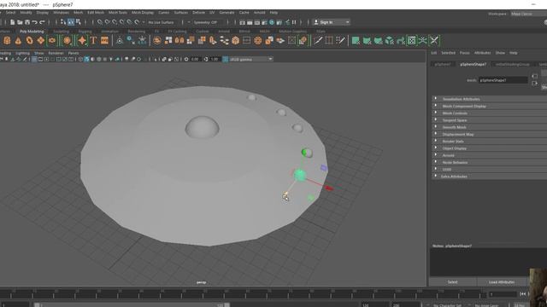Toggle snap to grids magnet
The image size is (547, 307).
tap(100, 22)
